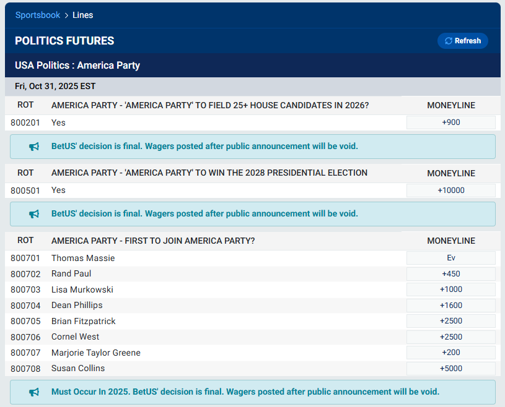505x407 pixels.
Task: Pick Thomas Massie at Ev odds
Action: pos(450,257)
